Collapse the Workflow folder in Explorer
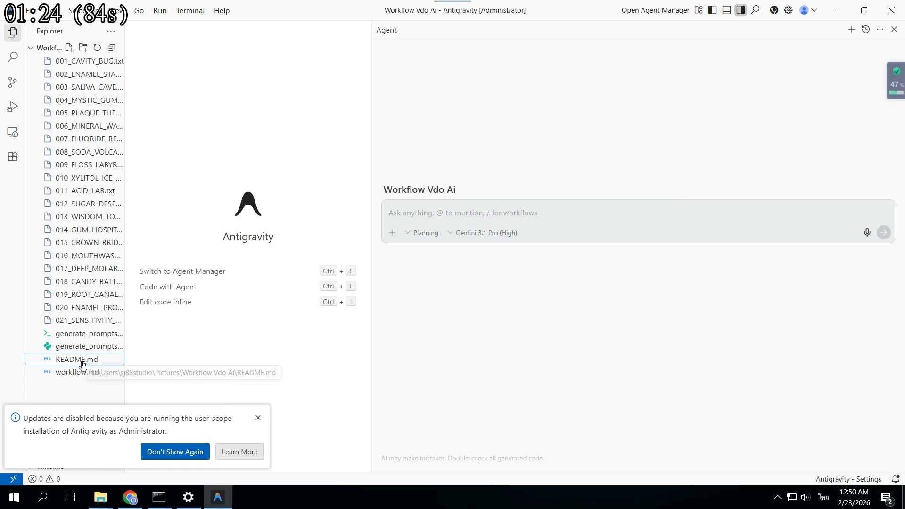 (30, 48)
